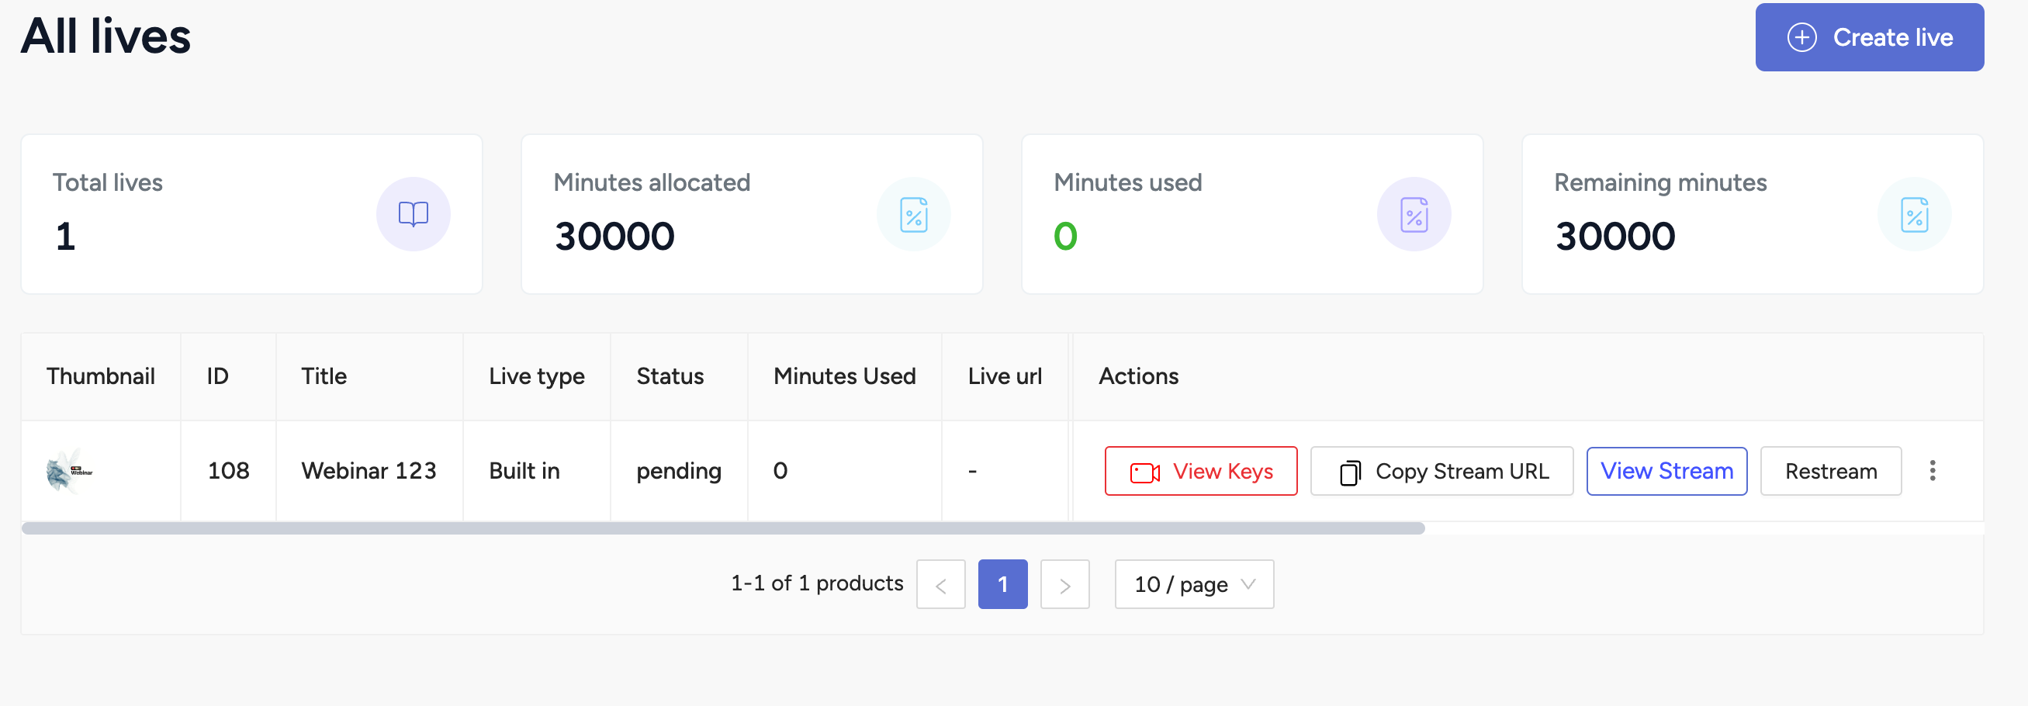This screenshot has height=706, width=2028.
Task: Select page 1 in pagination
Action: (1002, 584)
